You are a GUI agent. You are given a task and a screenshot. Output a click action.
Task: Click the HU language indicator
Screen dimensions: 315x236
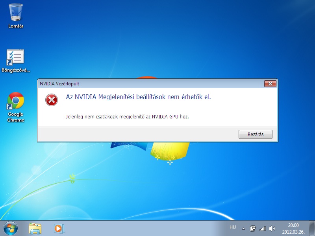[232, 227]
